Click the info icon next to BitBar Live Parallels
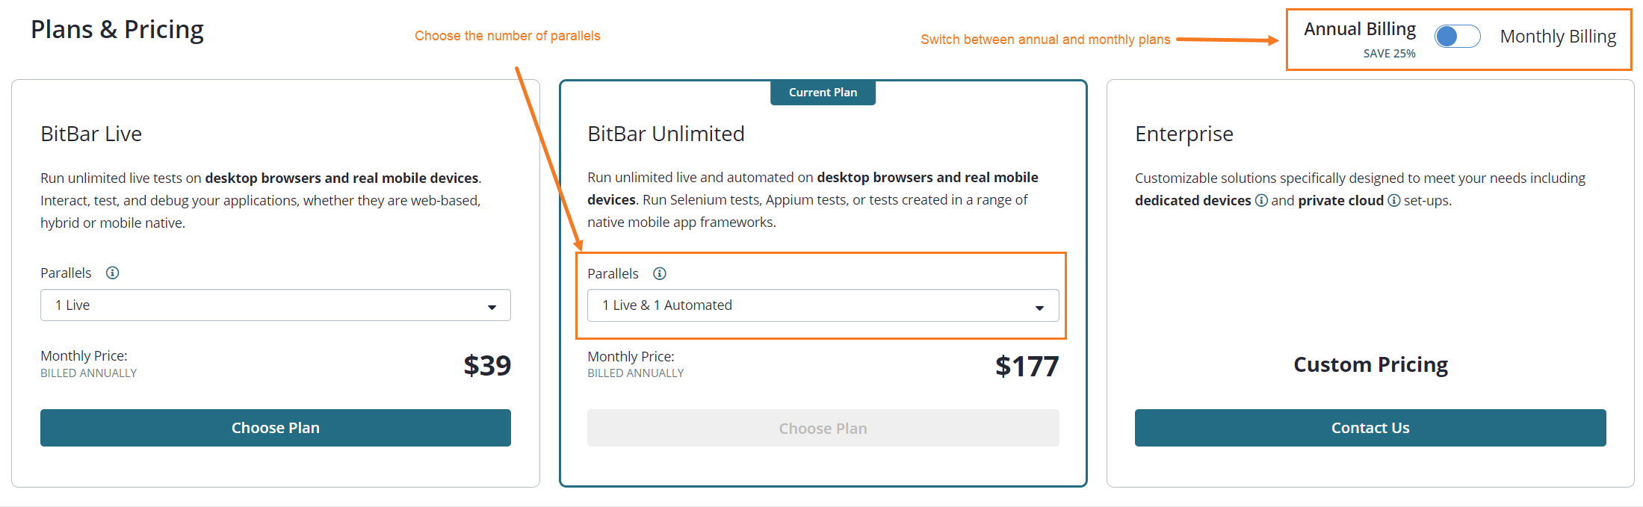The image size is (1643, 507). click(x=112, y=273)
